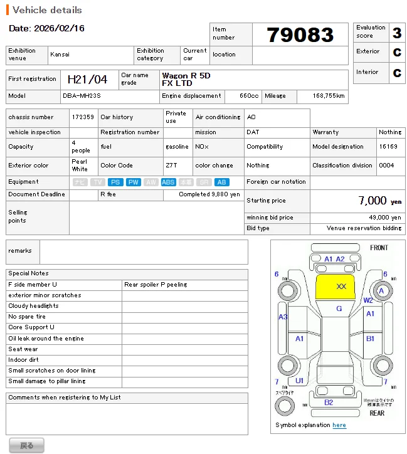Click the U1 dent marker on diagram
Viewport: 407px width, 454px height.
tap(299, 381)
